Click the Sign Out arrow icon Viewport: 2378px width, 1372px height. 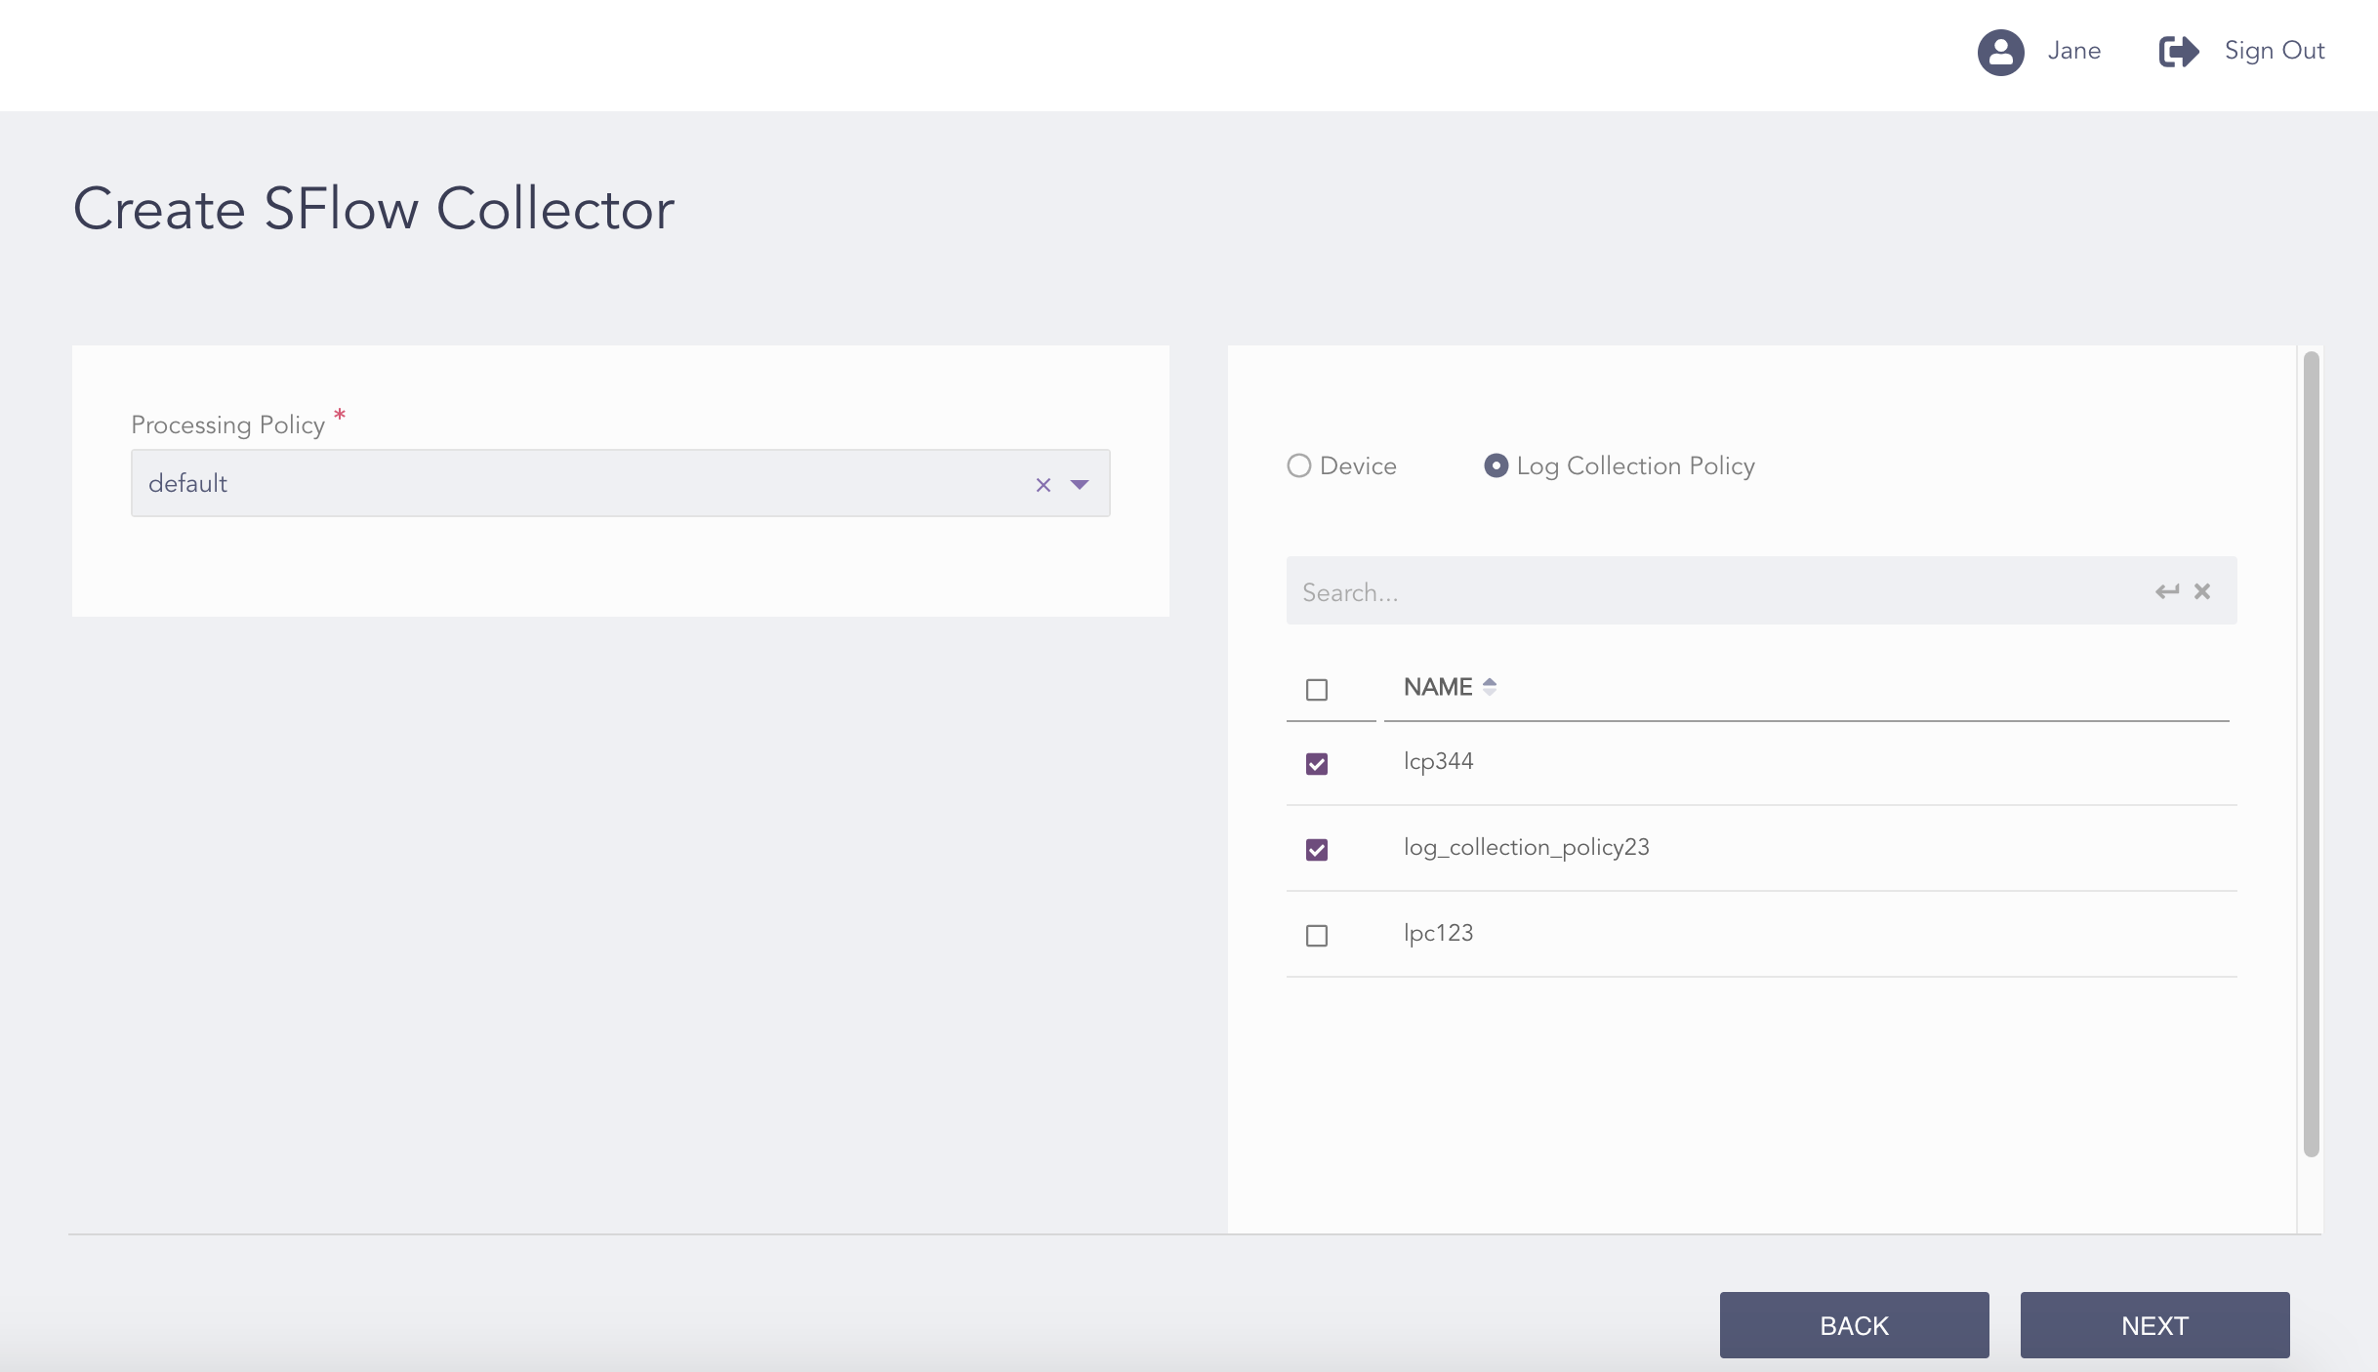(2177, 52)
